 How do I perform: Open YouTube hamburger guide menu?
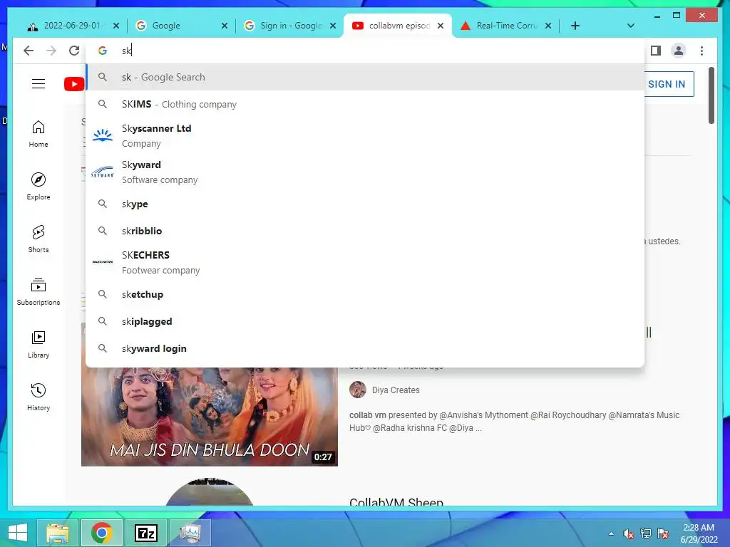38,84
